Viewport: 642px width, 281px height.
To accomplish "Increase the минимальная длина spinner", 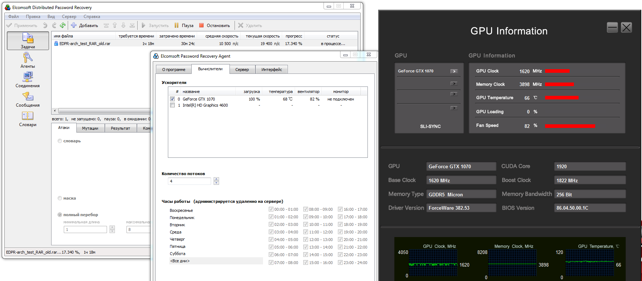I will click(x=112, y=228).
